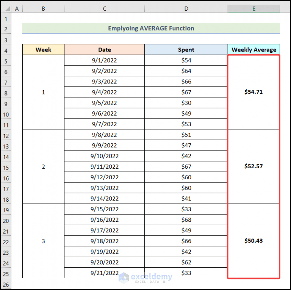Click the date cell 9/11/2022

coord(105,166)
